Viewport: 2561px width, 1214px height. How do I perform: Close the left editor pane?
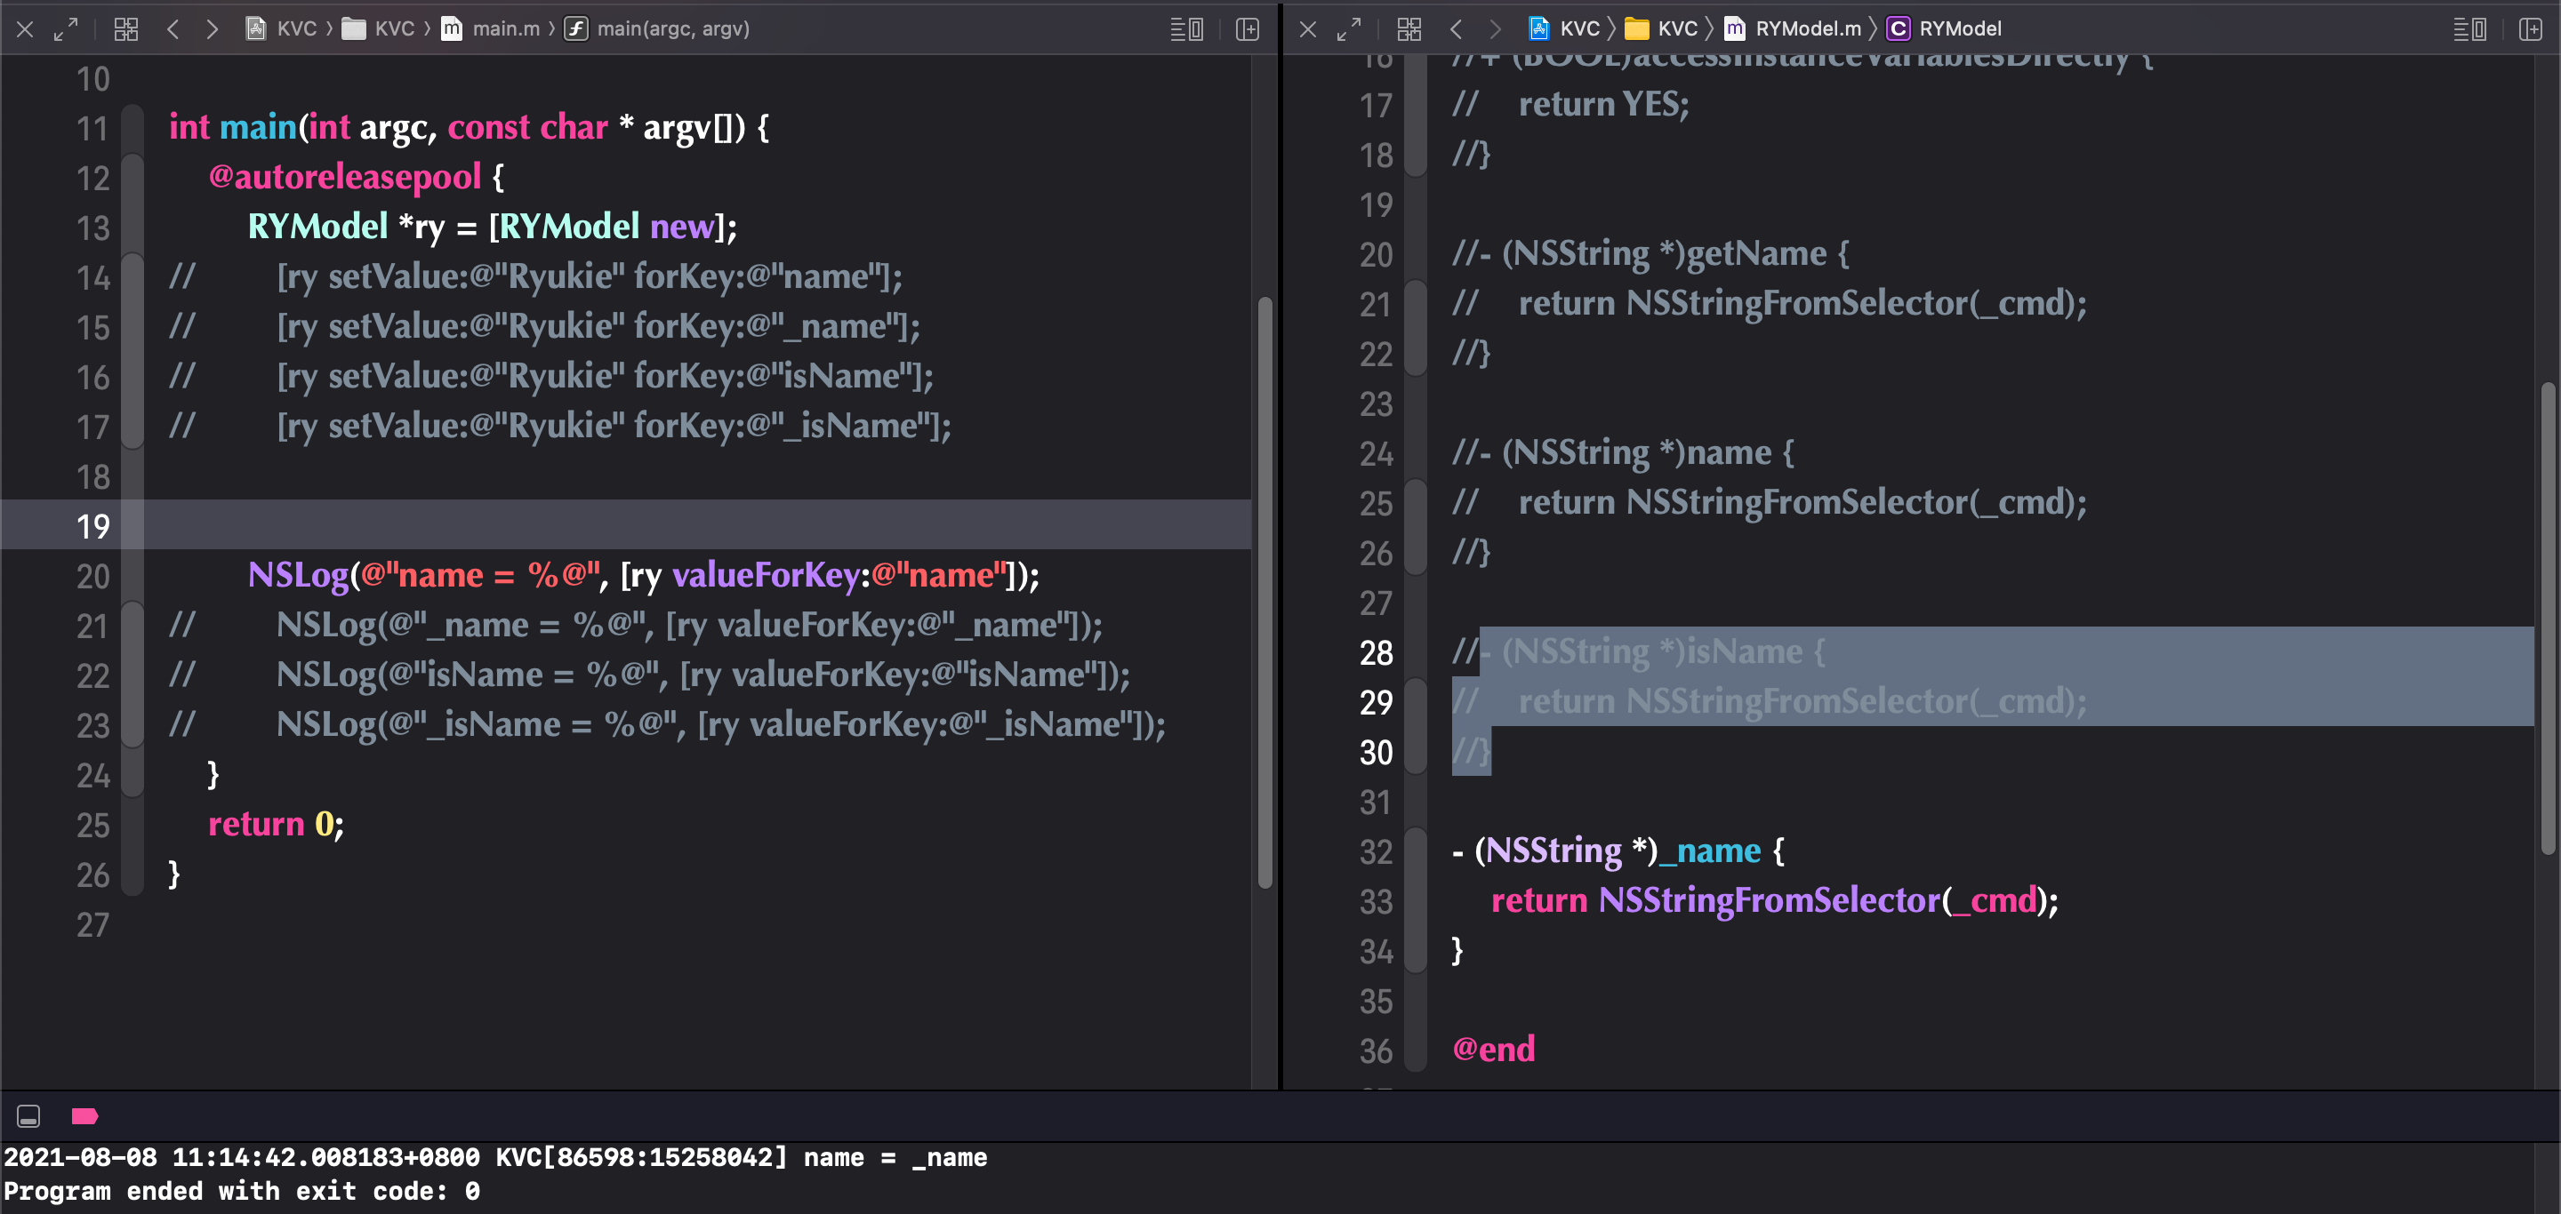tap(26, 28)
